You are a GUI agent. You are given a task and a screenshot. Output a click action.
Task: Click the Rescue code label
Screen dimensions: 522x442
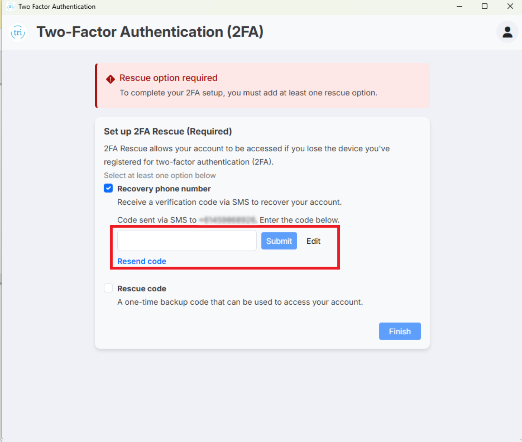coord(142,289)
